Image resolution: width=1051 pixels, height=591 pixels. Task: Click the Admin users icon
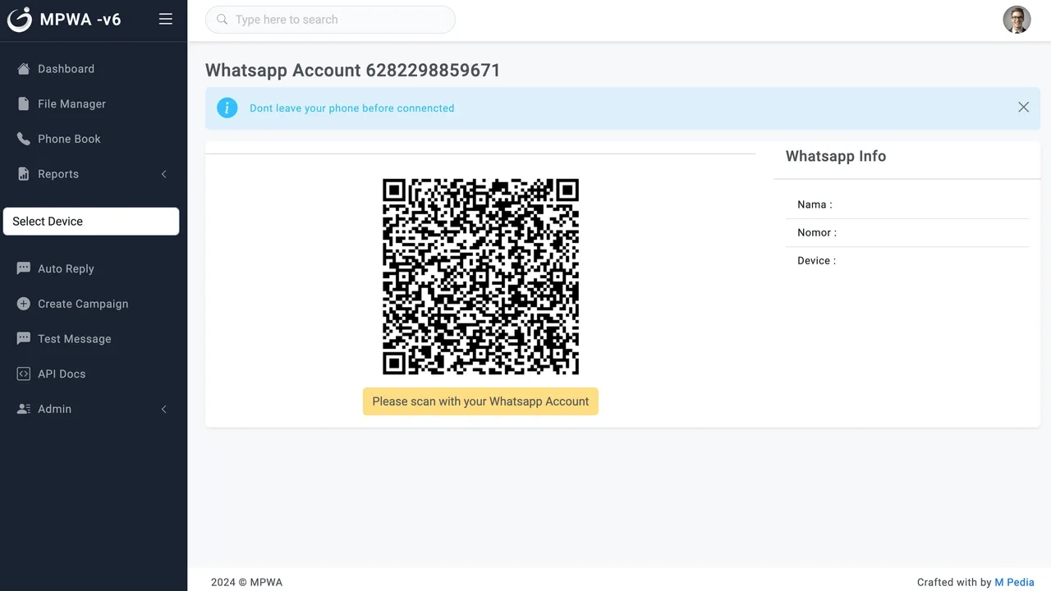click(x=24, y=409)
